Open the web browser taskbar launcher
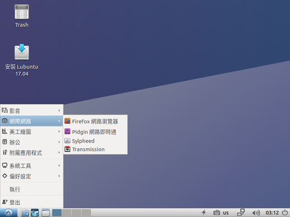 (35, 213)
